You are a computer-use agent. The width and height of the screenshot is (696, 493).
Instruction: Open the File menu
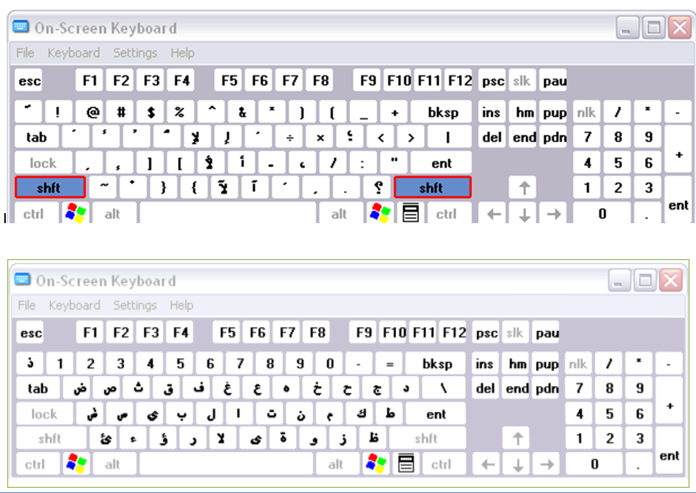[x=25, y=53]
